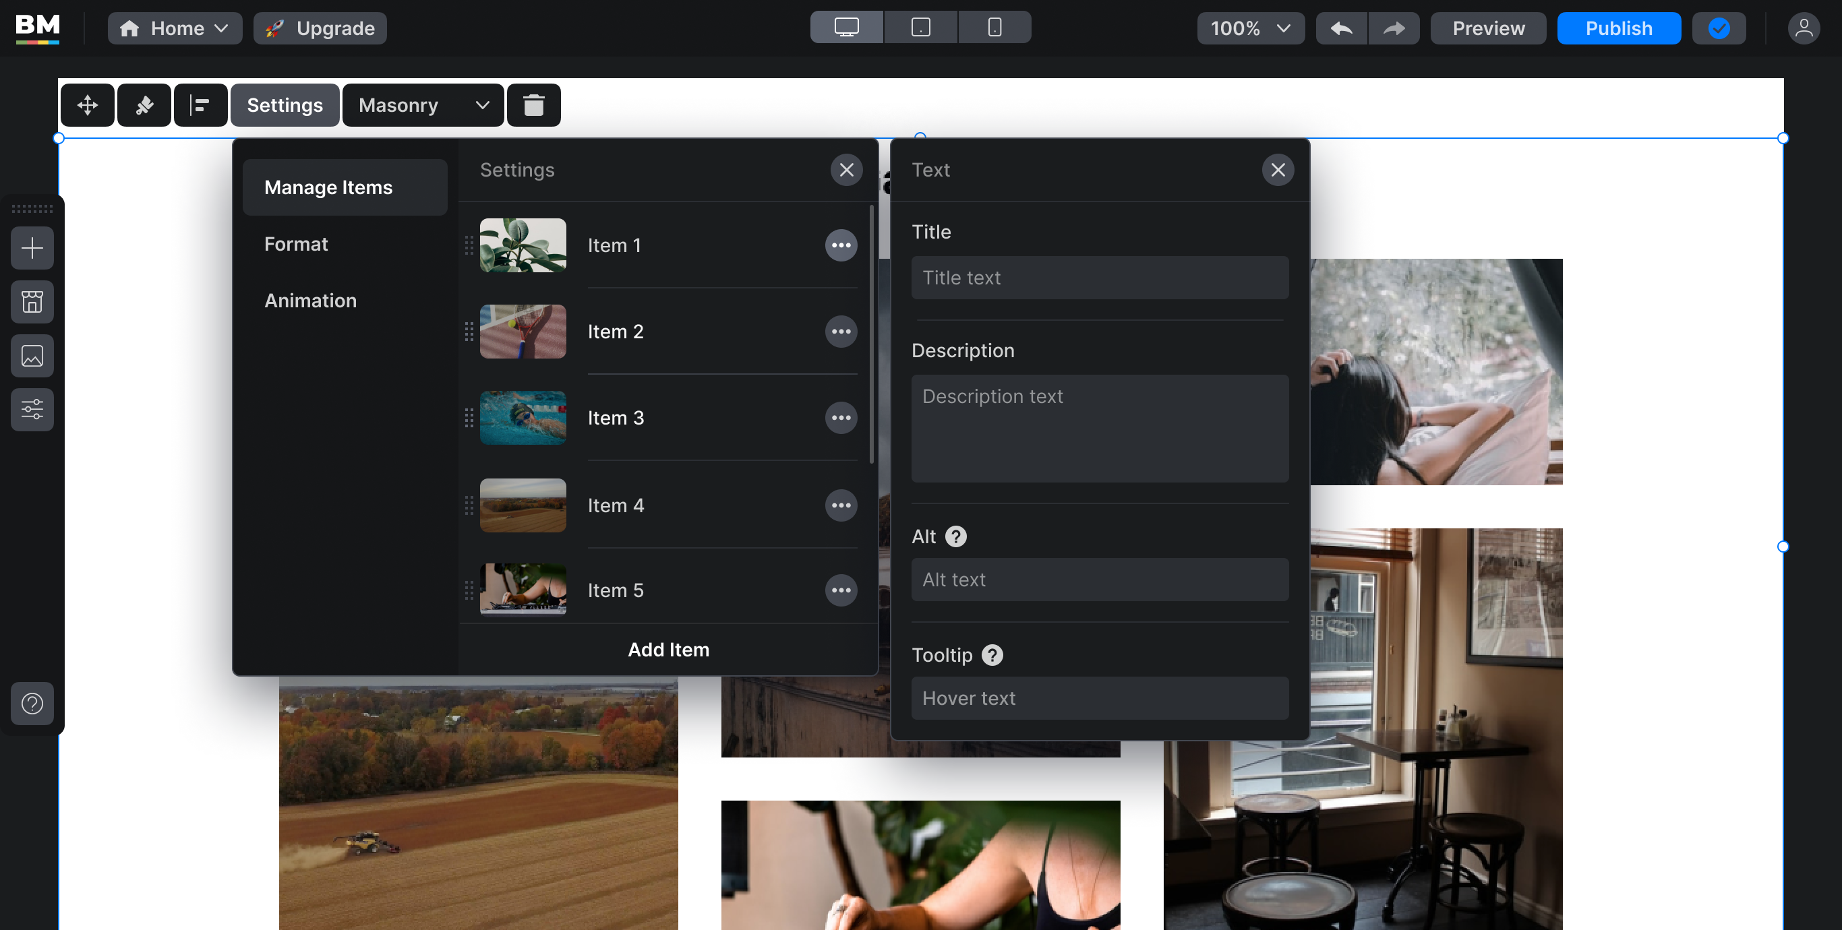Open the help question icon in sidebar
Image resolution: width=1842 pixels, height=930 pixels.
point(32,704)
